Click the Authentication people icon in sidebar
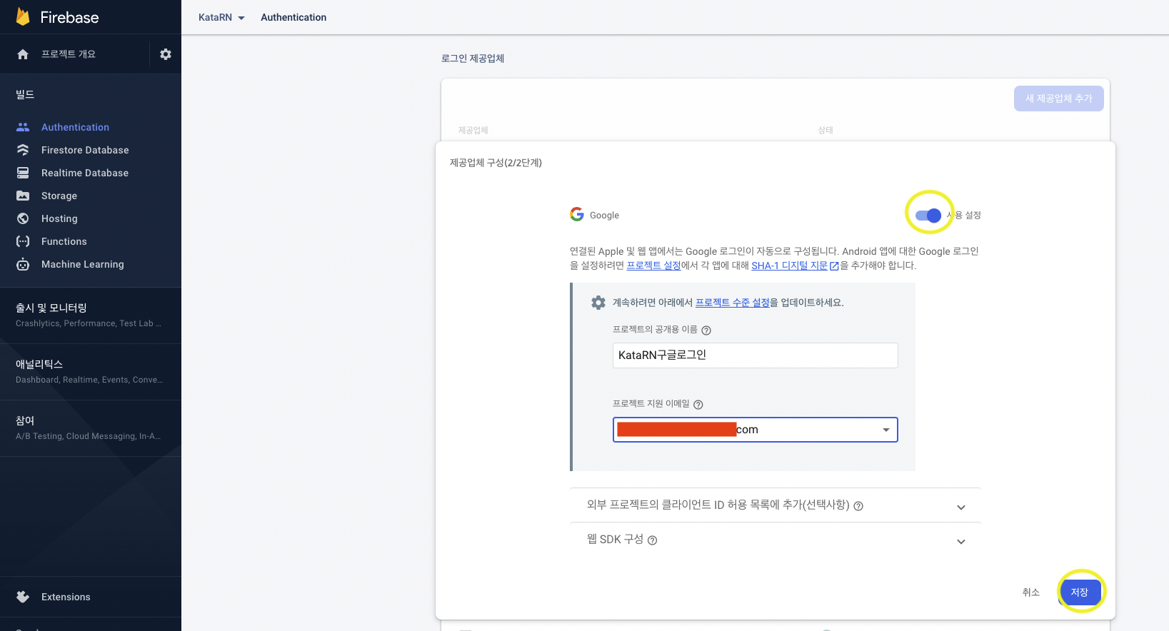Image resolution: width=1169 pixels, height=631 pixels. 23,127
